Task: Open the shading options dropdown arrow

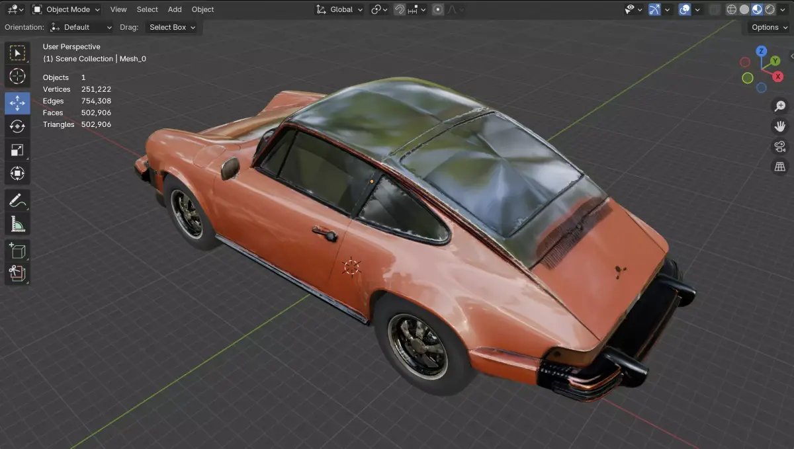Action: [783, 9]
